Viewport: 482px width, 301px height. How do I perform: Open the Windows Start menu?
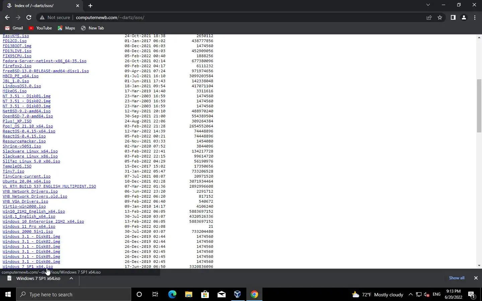(x=8, y=294)
